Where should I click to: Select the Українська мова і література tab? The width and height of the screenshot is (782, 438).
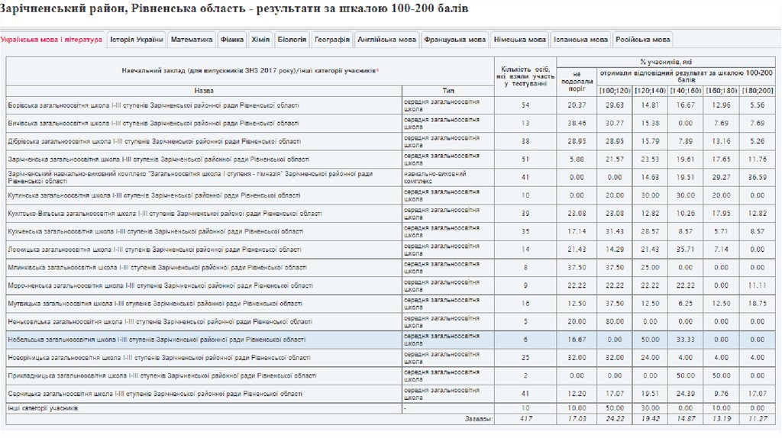[x=52, y=40]
